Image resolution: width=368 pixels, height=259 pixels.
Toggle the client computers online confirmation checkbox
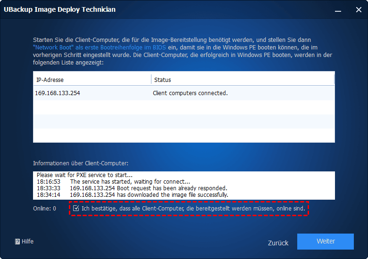[76, 208]
